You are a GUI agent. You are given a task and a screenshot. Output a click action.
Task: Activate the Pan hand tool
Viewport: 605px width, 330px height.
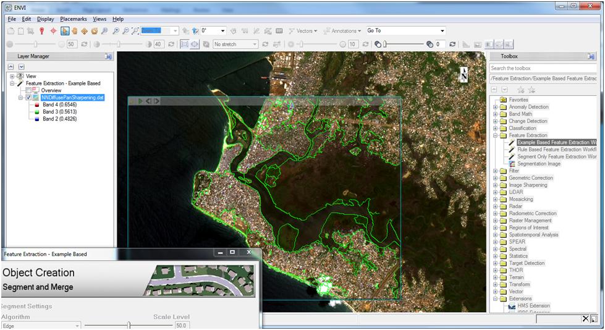[x=75, y=31]
